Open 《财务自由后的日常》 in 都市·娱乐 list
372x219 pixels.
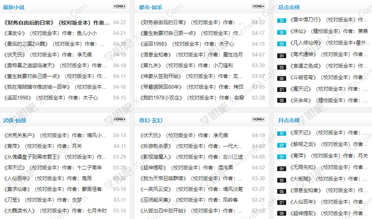pos(191,23)
